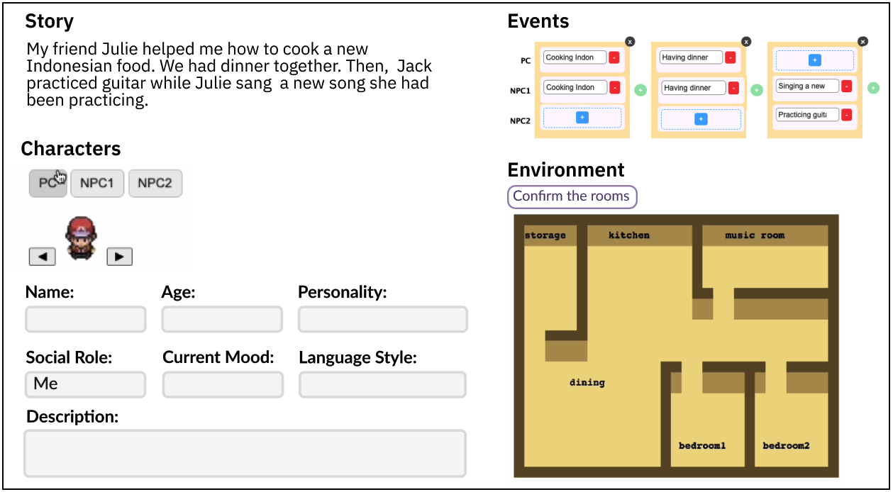893x492 pixels.
Task: Show the next character sprite
Action: pyautogui.click(x=119, y=257)
